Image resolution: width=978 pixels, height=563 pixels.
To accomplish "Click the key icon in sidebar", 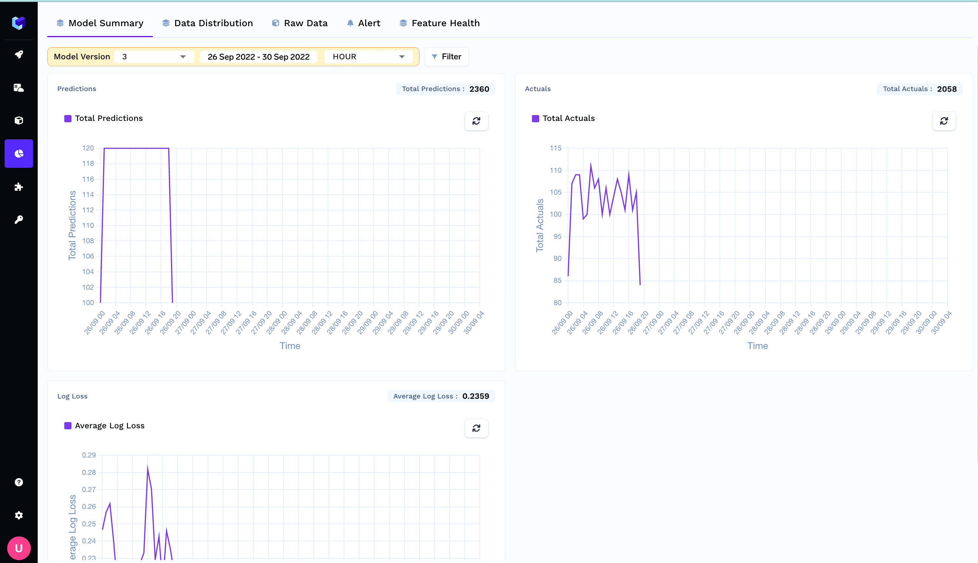I will pos(19,220).
